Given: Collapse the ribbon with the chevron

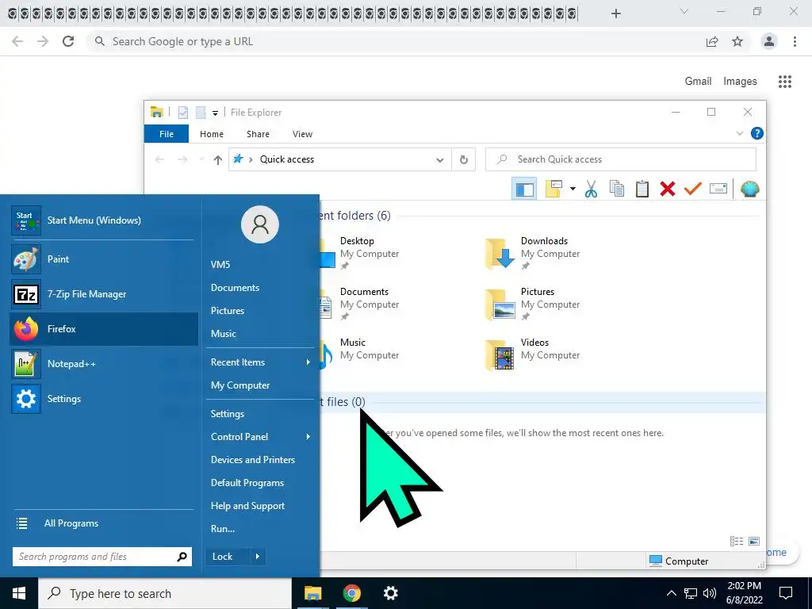Looking at the screenshot, I should (x=740, y=133).
